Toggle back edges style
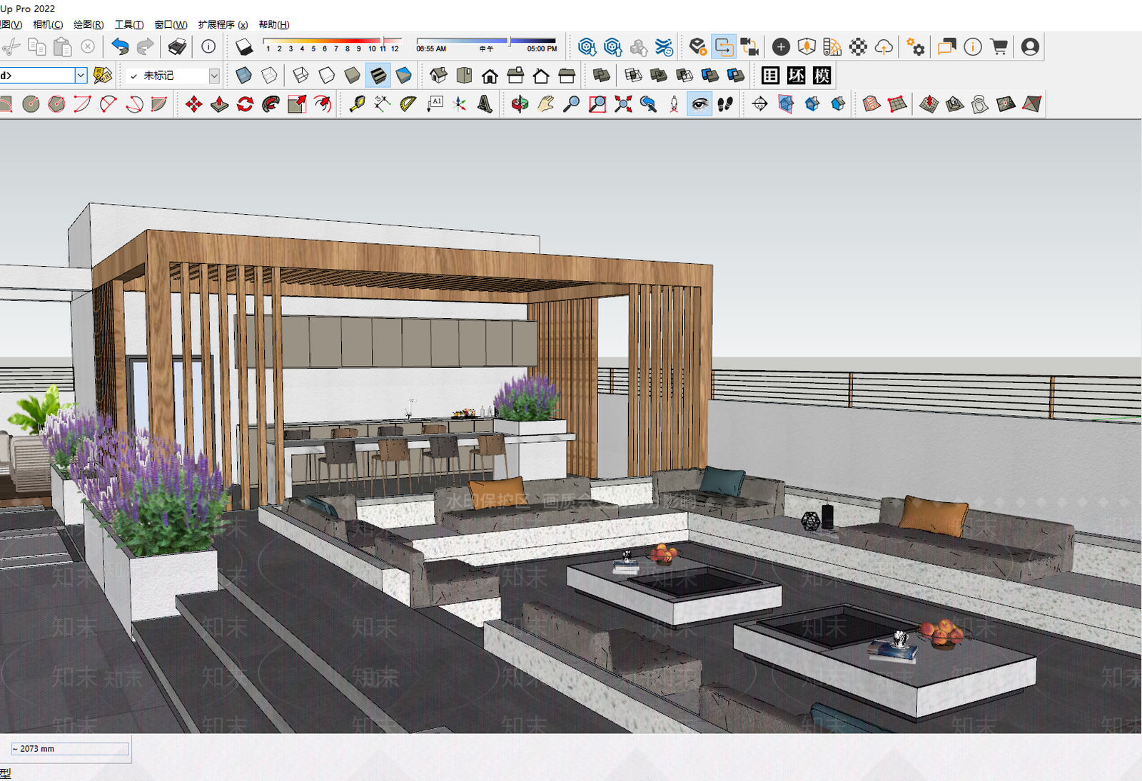 [x=269, y=75]
